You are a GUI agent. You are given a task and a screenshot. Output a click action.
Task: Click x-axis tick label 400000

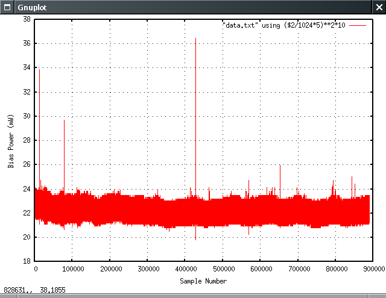[186, 269]
